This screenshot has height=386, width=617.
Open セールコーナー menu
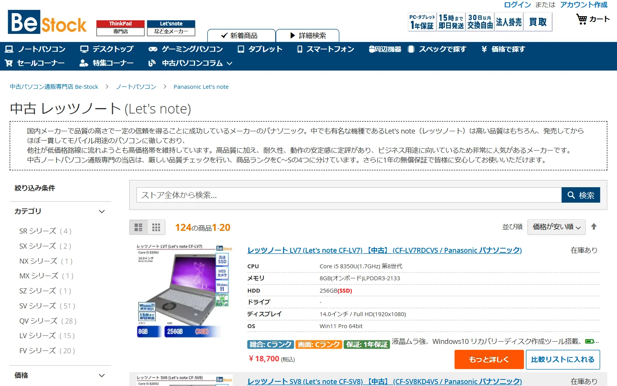pyautogui.click(x=35, y=63)
